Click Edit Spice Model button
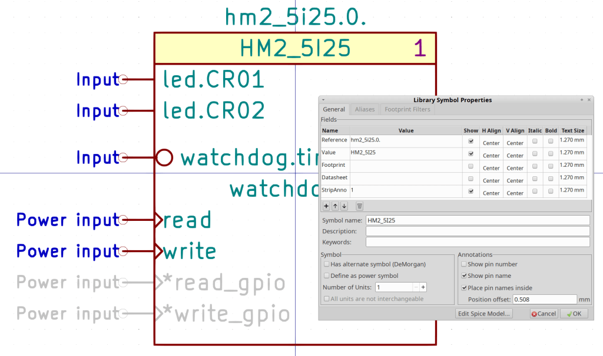The image size is (603, 356). point(483,313)
